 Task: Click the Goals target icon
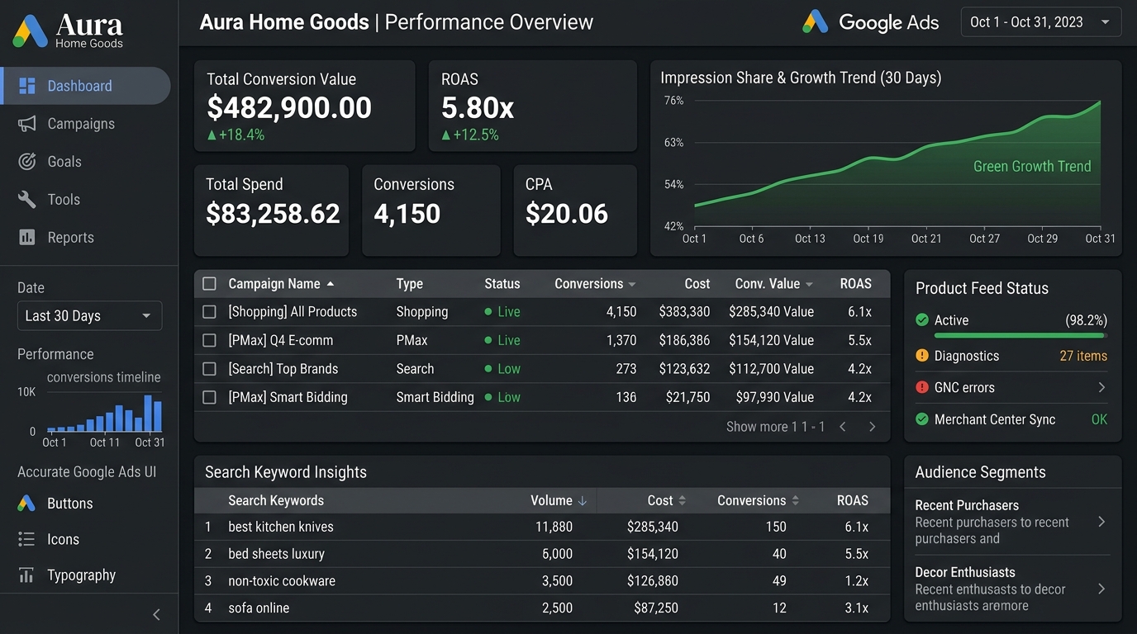[x=27, y=162]
